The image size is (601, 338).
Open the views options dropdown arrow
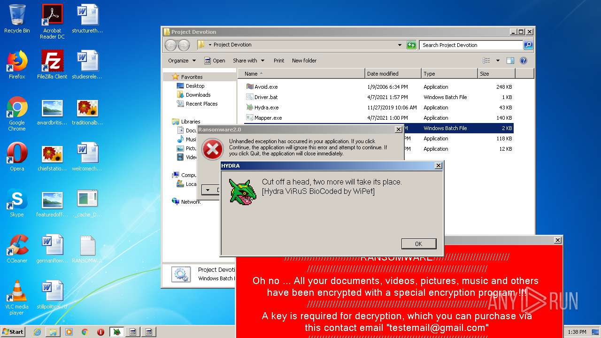click(x=498, y=61)
